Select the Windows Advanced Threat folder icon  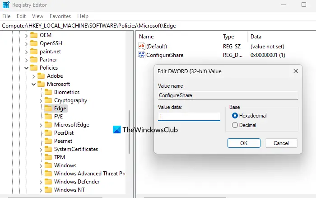48,174
